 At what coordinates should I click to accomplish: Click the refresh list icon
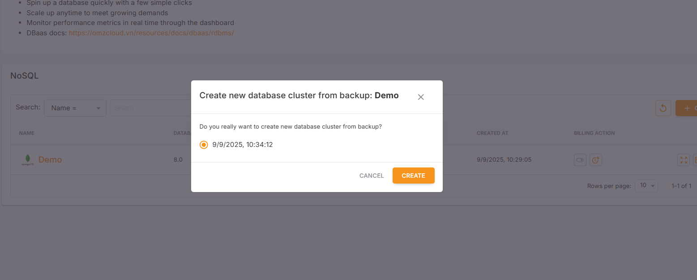tap(663, 108)
